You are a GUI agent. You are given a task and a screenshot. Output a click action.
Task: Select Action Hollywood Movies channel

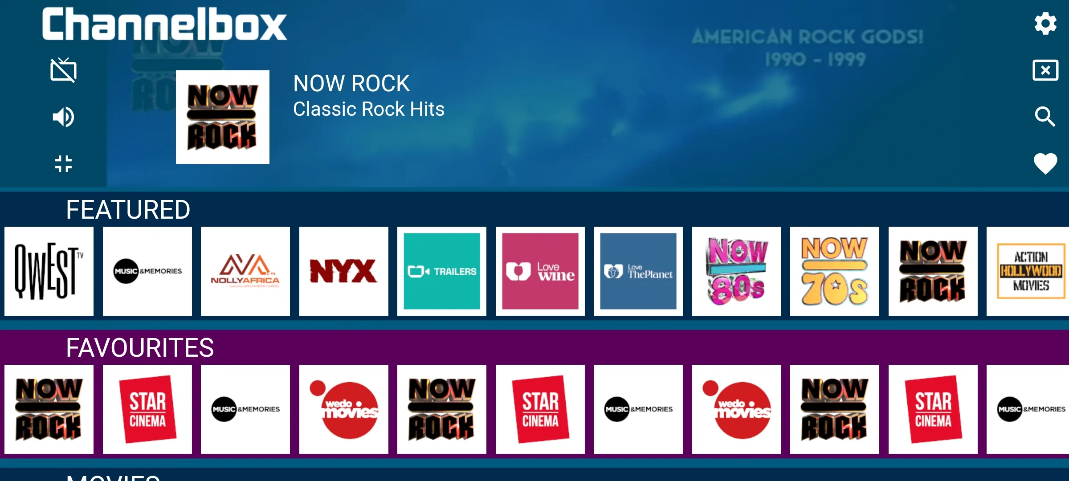1028,271
